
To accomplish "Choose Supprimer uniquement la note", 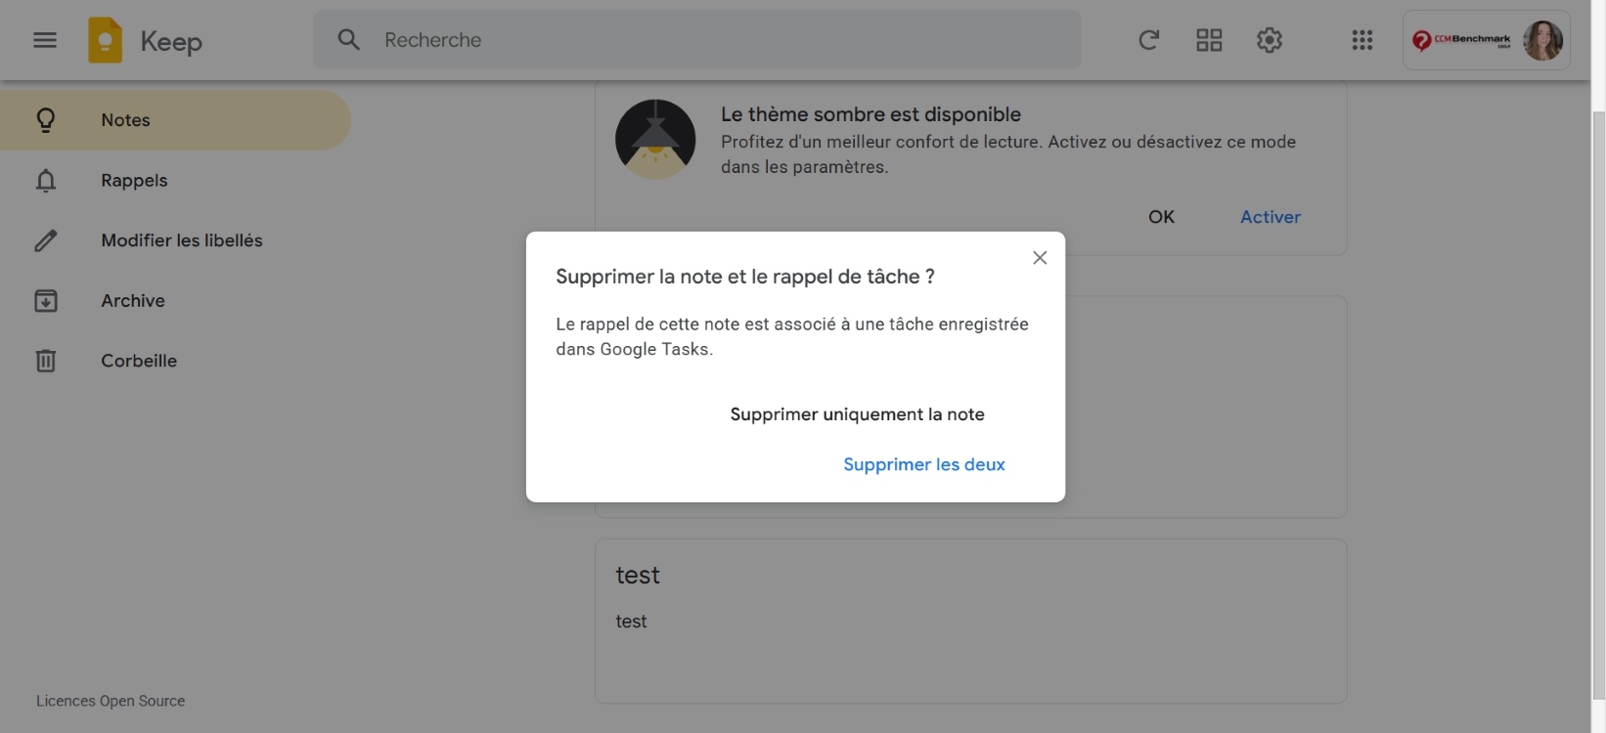I will pyautogui.click(x=858, y=414).
